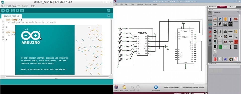Viewport: 241px width, 94px height.
Task: Open the Fritzing Part menu
Action: click(x=127, y=4)
